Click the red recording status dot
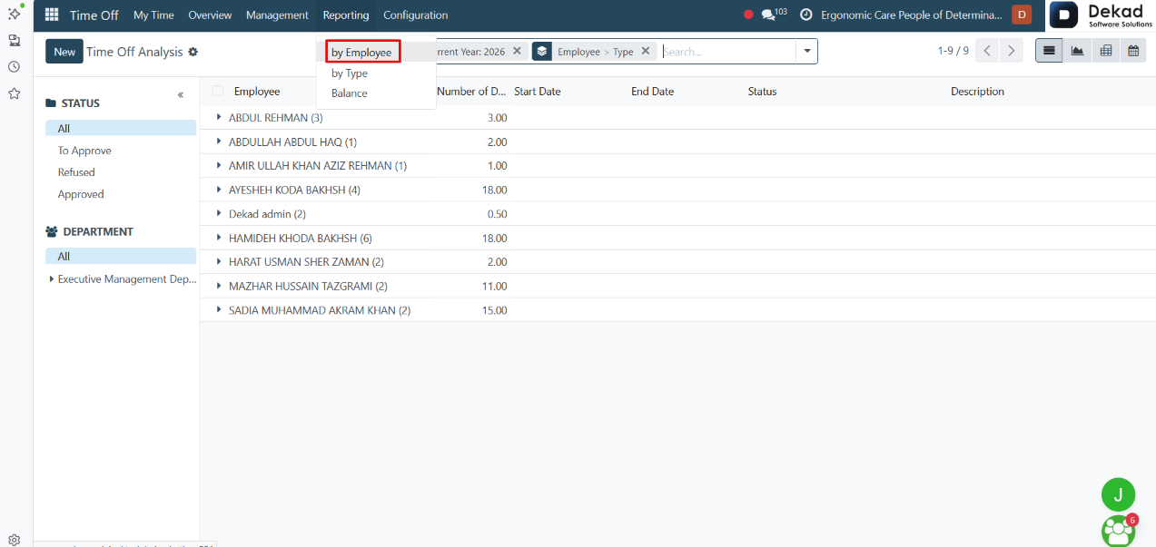The height and width of the screenshot is (547, 1156). click(x=748, y=15)
